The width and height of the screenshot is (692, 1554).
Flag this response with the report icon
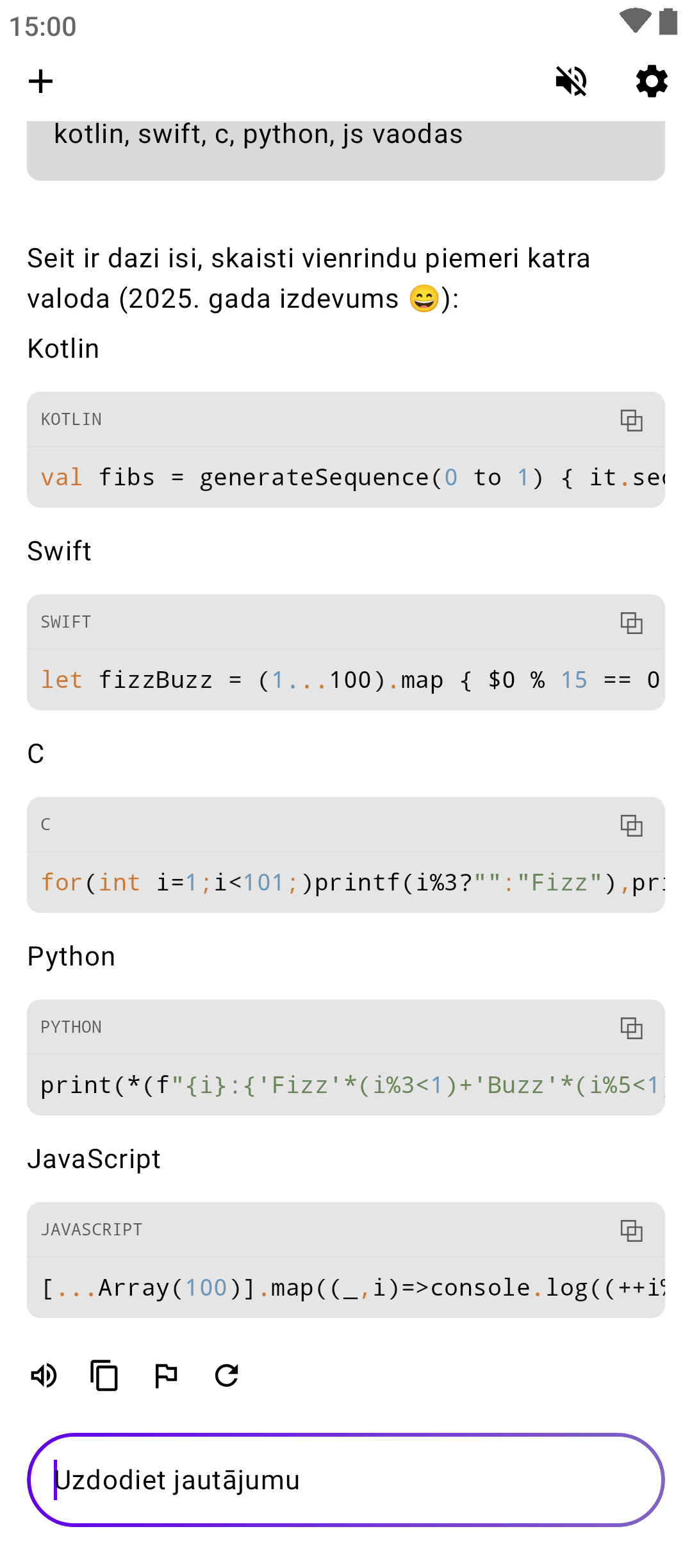point(166,1375)
